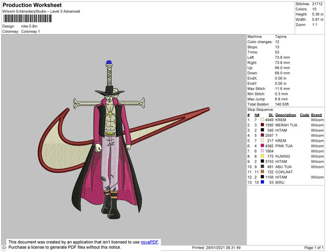Select the swatch beside the 2597 '?' row
326x252 pixels.
262,135
